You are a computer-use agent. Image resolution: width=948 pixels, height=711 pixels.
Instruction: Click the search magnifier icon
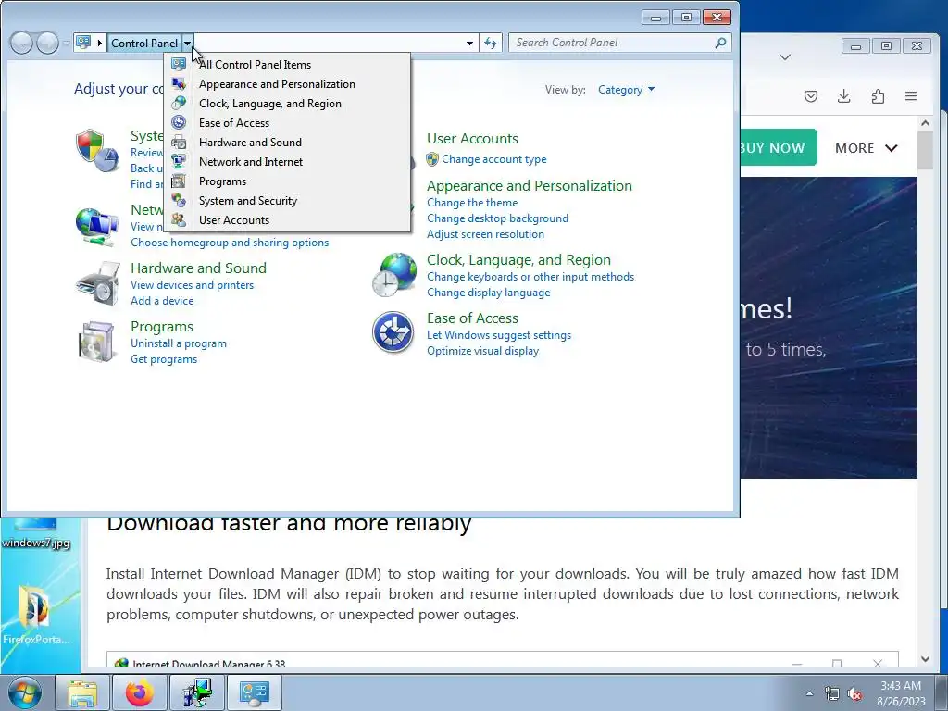pos(720,43)
